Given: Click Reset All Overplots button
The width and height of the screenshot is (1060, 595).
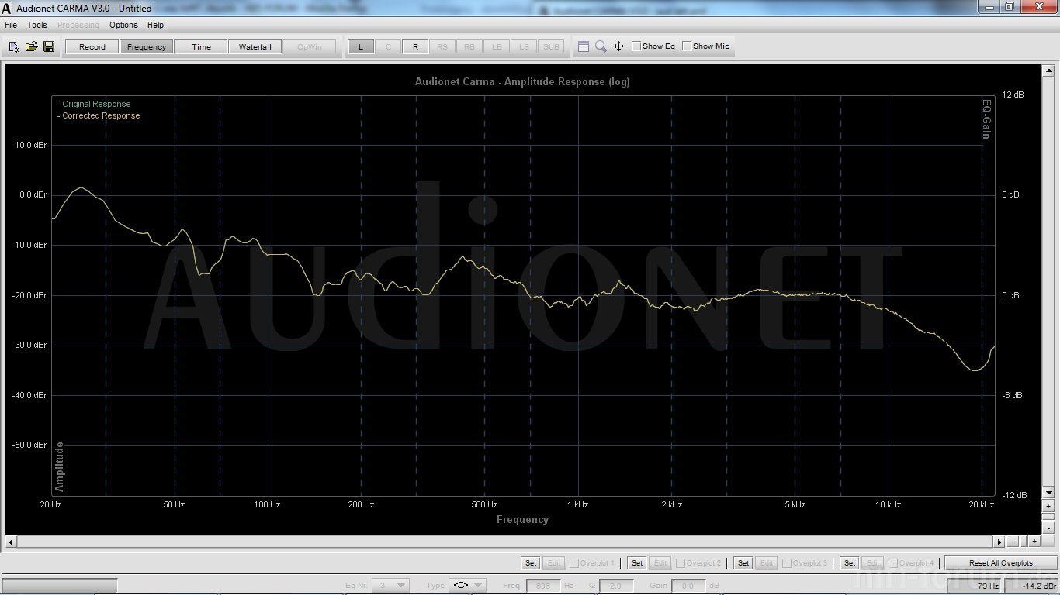Looking at the screenshot, I should click(1001, 563).
